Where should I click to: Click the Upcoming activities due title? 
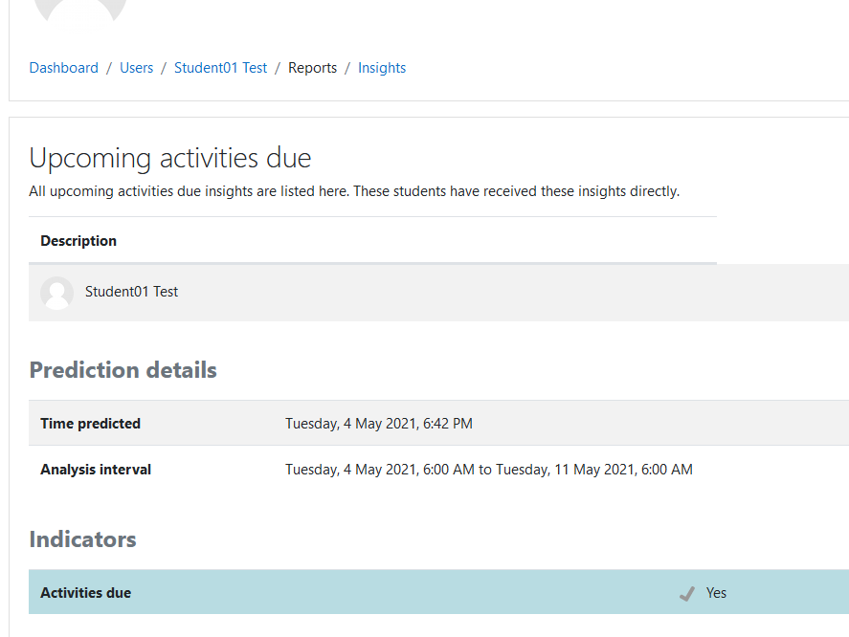[x=170, y=159]
